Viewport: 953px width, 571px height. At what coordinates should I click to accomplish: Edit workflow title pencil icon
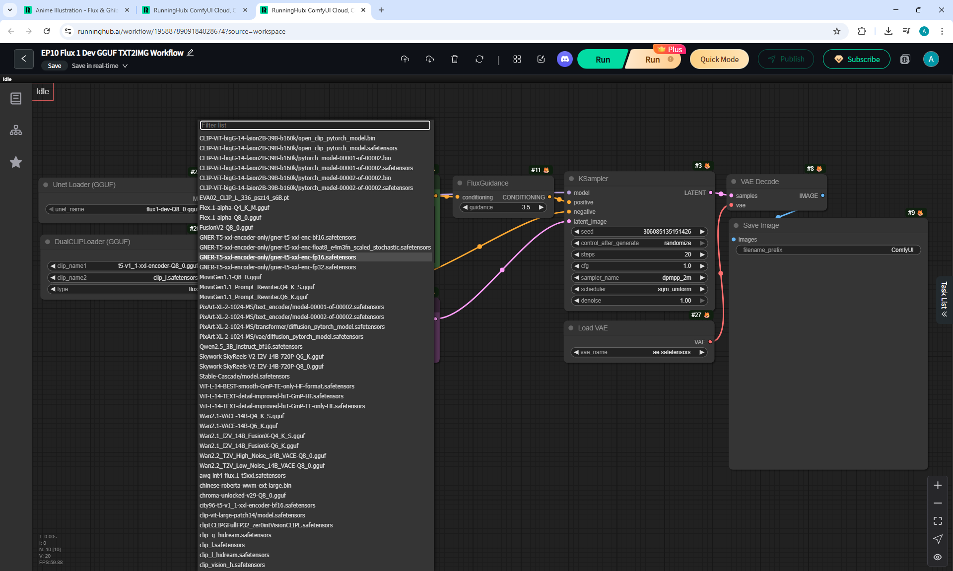[x=190, y=53]
